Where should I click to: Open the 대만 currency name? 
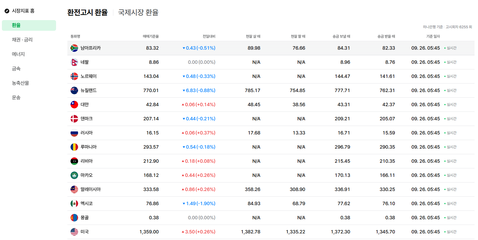click(85, 105)
